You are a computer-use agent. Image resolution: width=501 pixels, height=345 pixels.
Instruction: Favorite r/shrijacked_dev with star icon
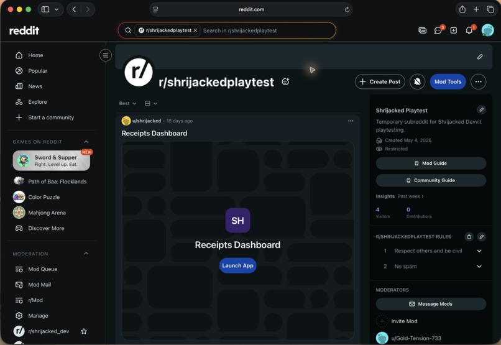84,331
